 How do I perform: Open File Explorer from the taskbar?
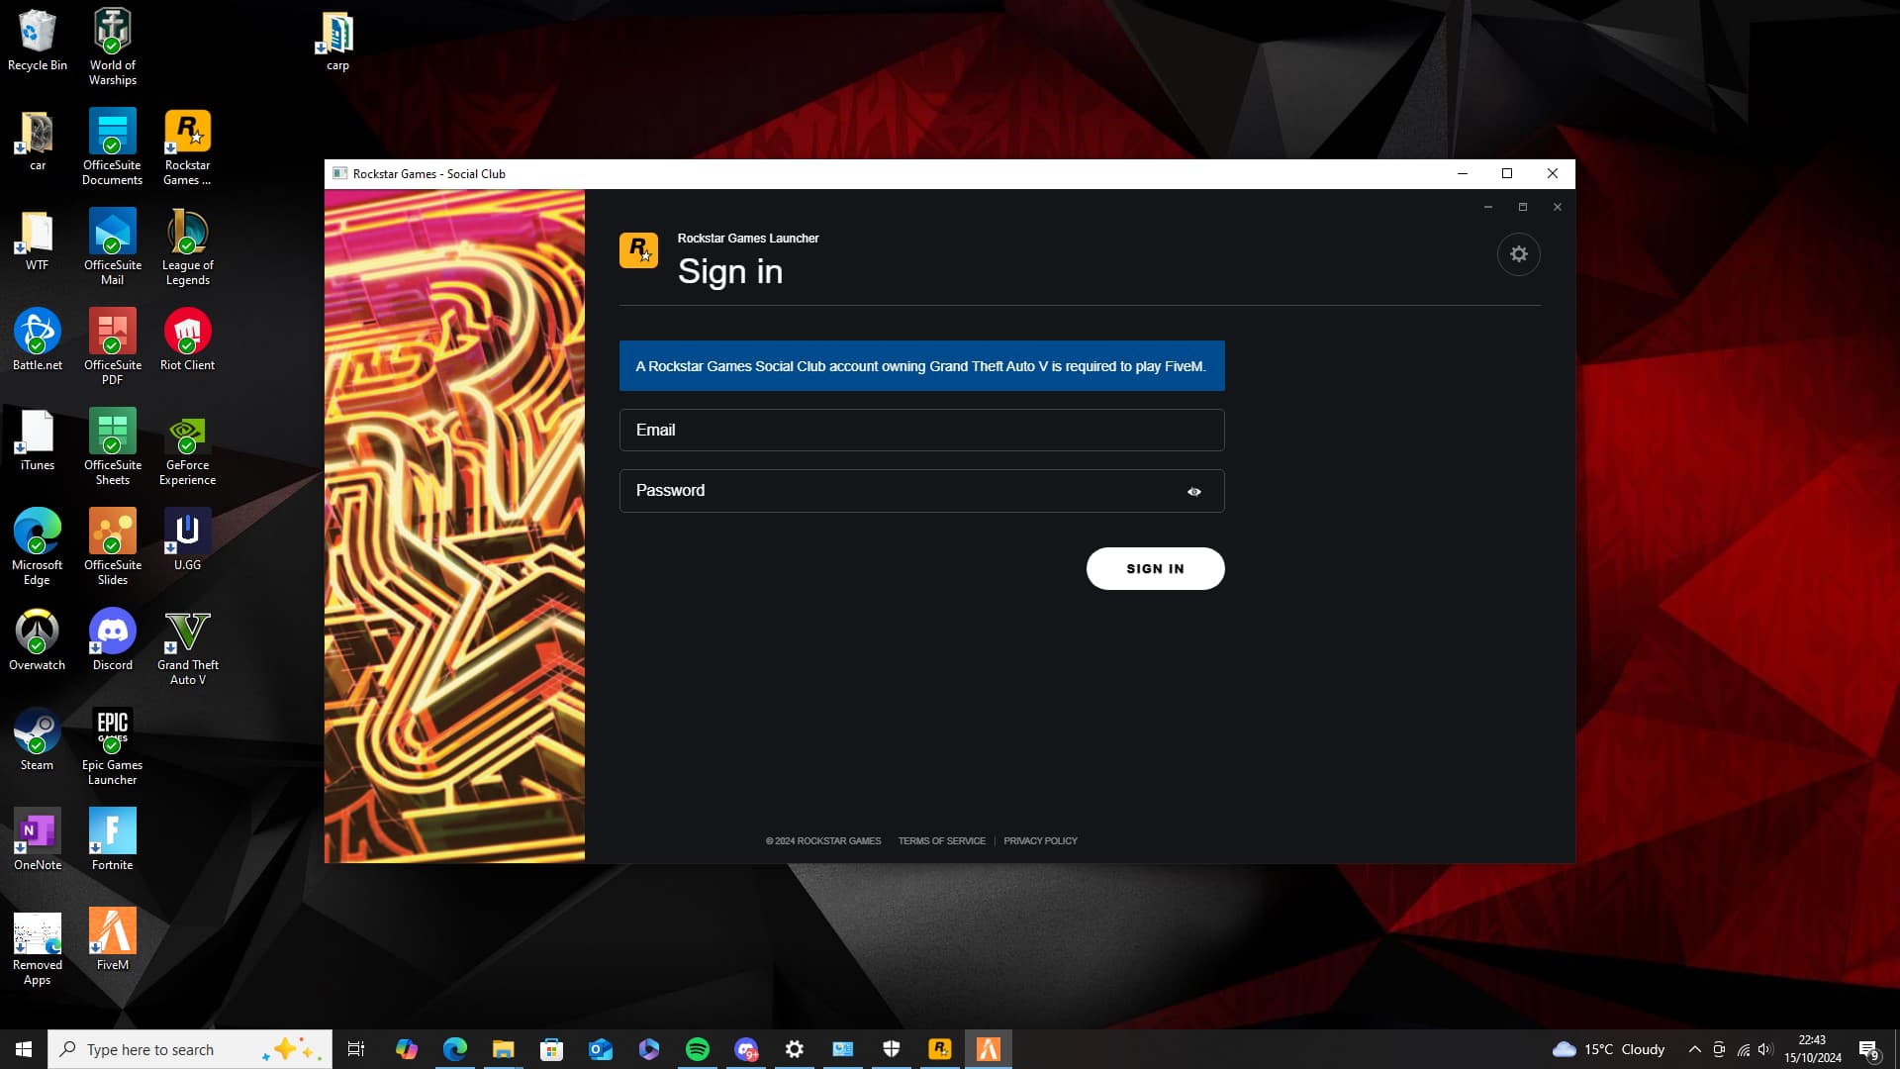[x=503, y=1049]
